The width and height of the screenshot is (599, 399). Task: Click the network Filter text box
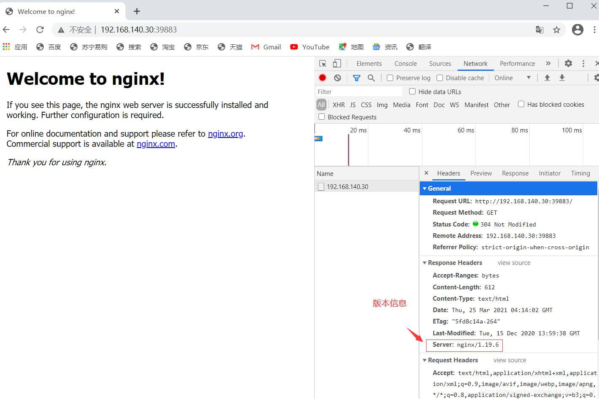click(359, 92)
